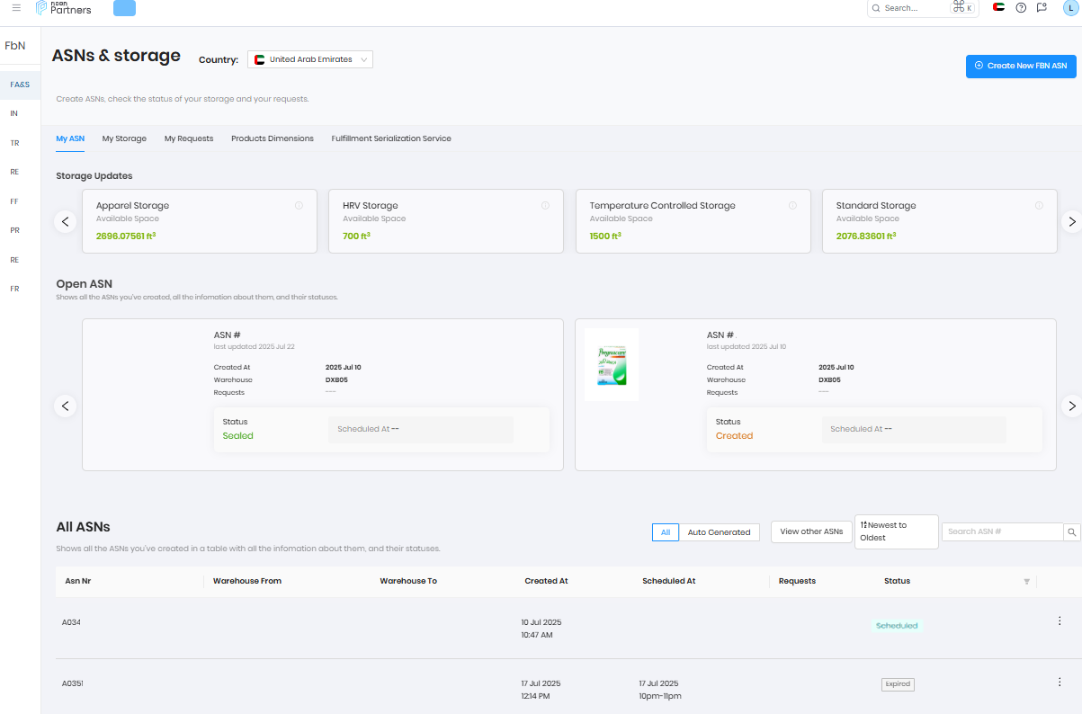
Task: Select the Auto Generated filter toggle
Action: [x=720, y=532]
